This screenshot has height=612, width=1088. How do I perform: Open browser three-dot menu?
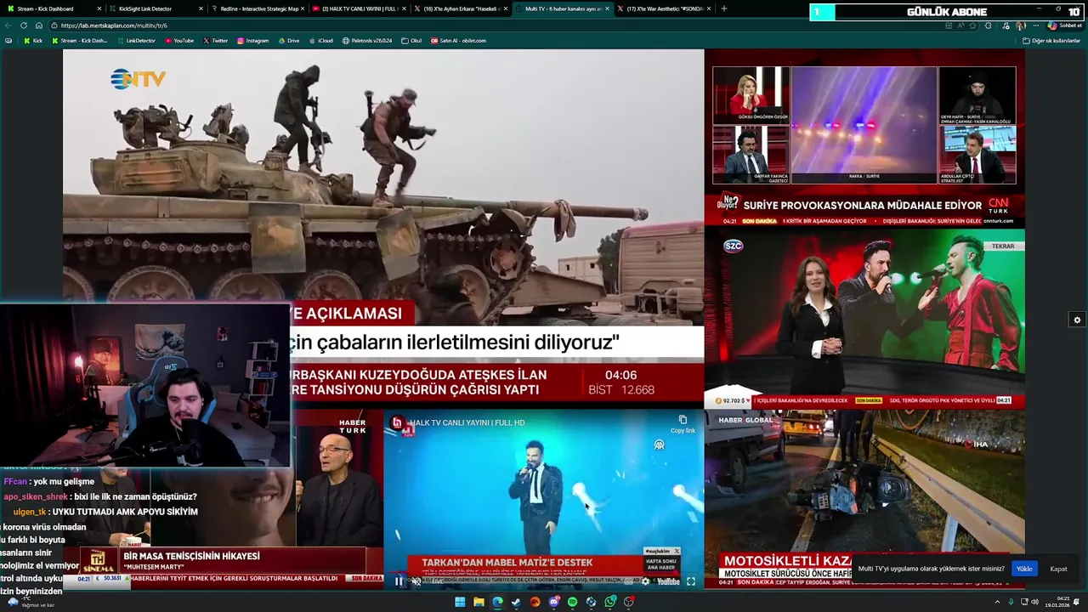pyautogui.click(x=1036, y=25)
